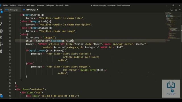
Task: Click 'Veuillez remplir le champ titre' string
Action: coord(61,18)
